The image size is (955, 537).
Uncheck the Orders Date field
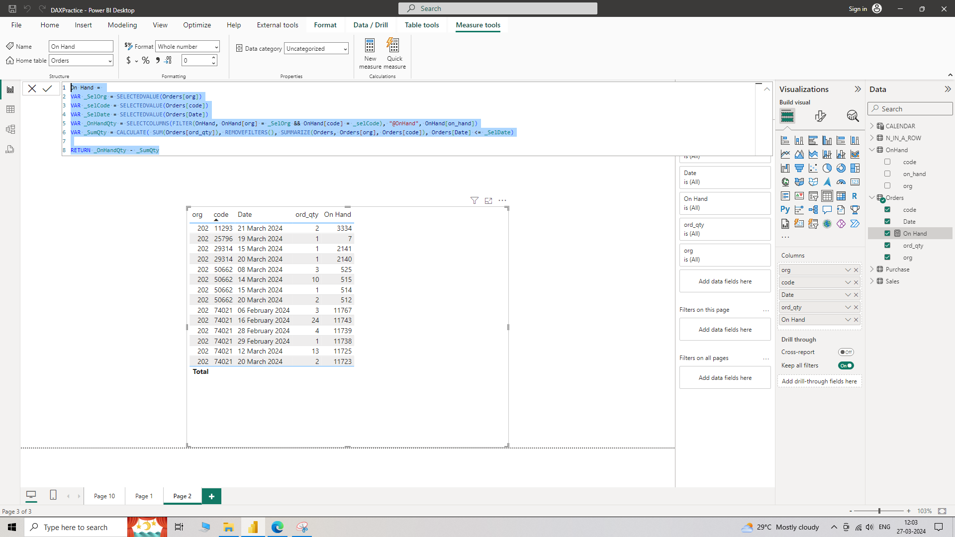[887, 221]
